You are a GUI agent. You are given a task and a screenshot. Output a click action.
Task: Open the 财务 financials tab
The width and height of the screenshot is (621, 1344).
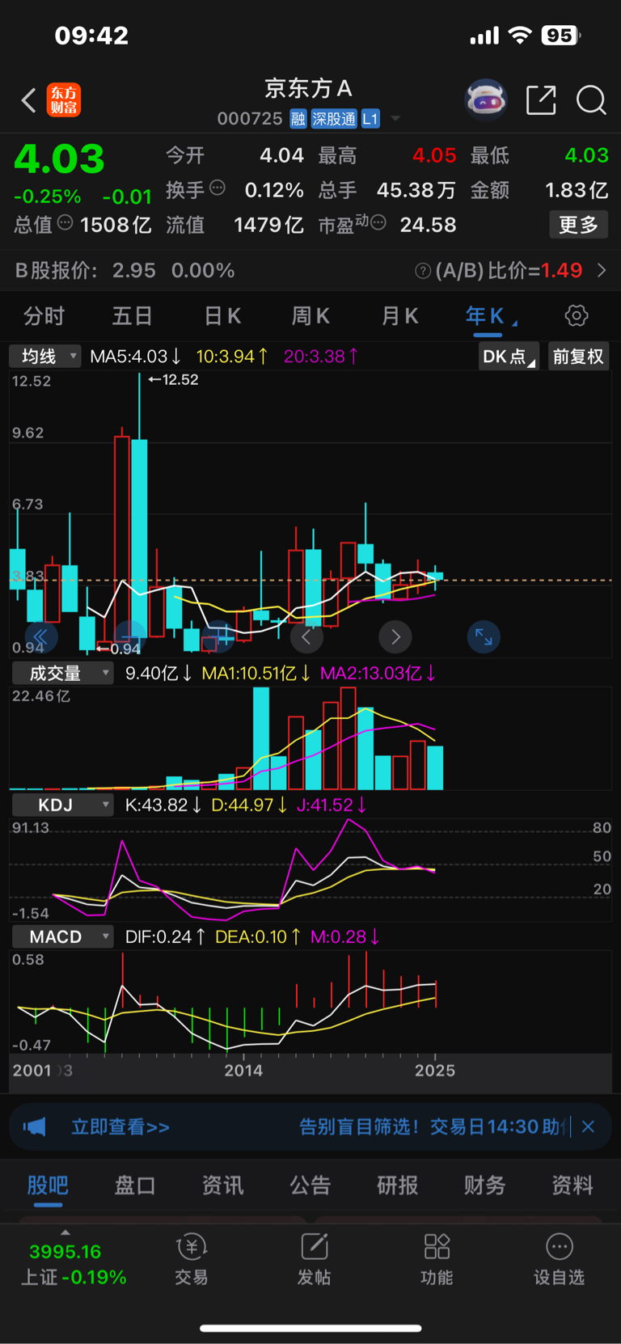pos(485,1186)
